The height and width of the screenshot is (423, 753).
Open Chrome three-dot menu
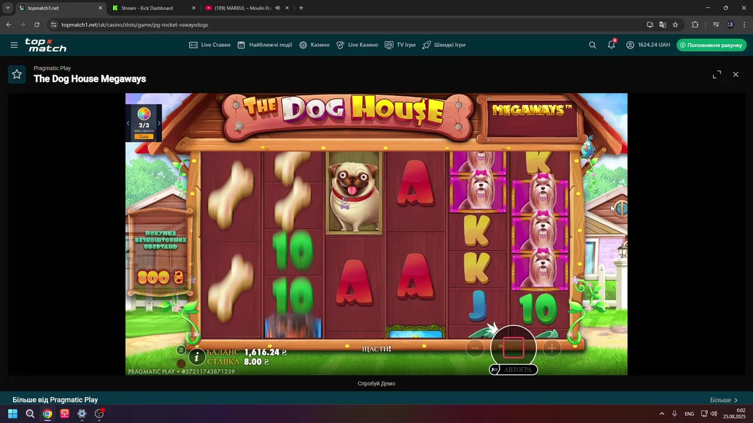pos(744,25)
